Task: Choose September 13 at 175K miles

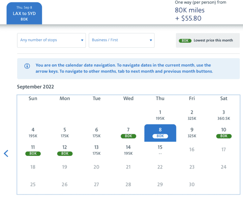Action: click(96, 150)
